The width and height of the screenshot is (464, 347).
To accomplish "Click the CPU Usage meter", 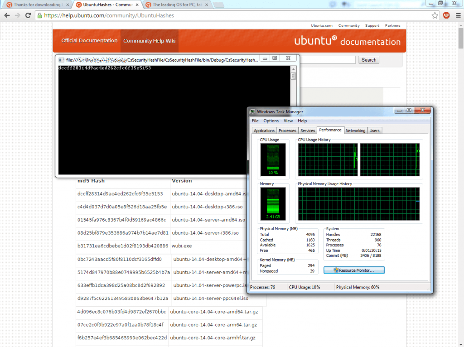I will [273, 160].
